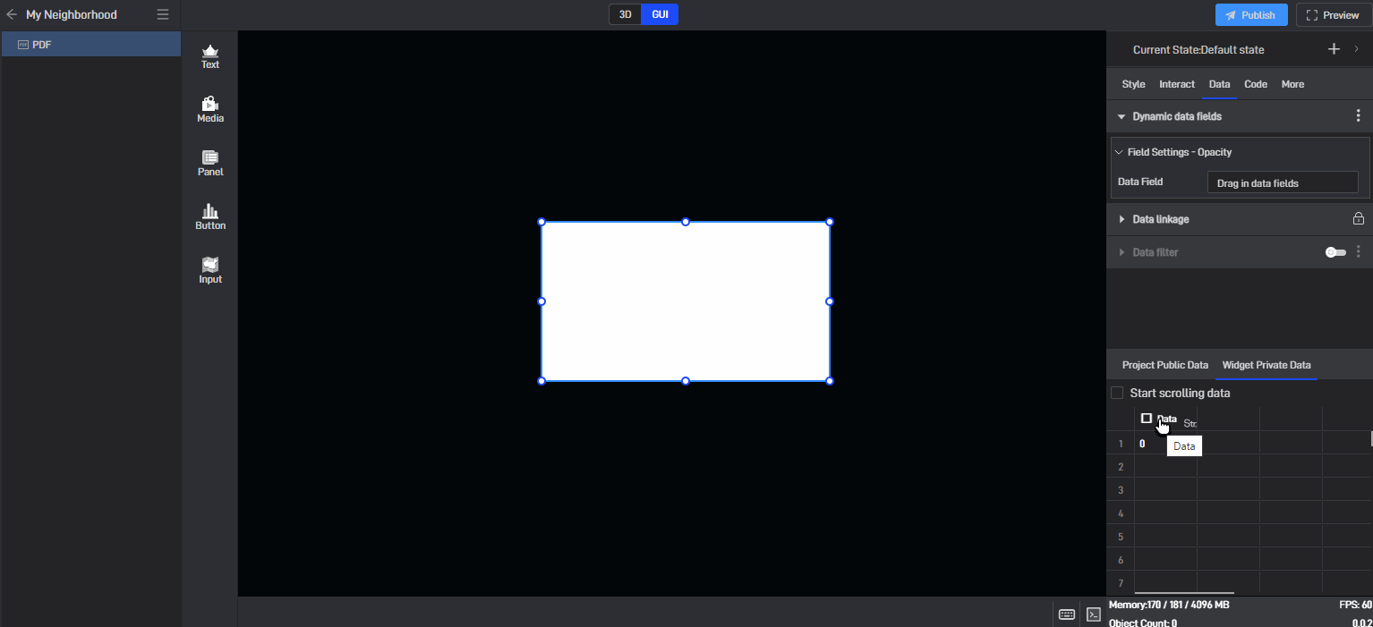Click the Data Field label

coord(1140,182)
